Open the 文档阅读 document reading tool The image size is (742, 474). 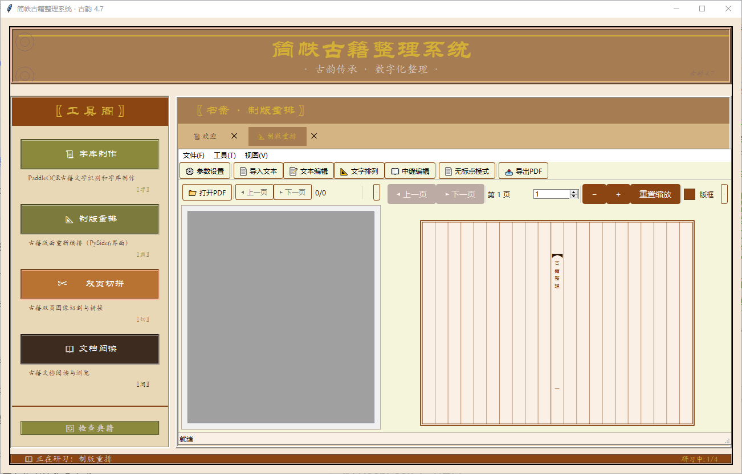(89, 349)
